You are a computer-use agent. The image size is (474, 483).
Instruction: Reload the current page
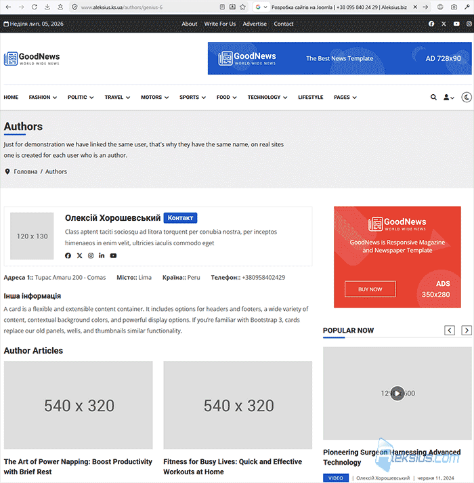point(34,7)
